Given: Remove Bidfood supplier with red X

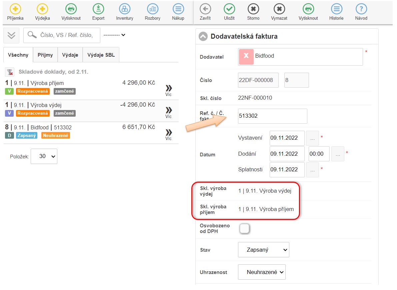Looking at the screenshot, I should pos(246,56).
